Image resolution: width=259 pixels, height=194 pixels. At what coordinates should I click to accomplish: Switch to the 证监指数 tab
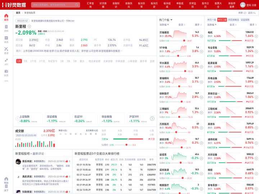tap(245, 20)
